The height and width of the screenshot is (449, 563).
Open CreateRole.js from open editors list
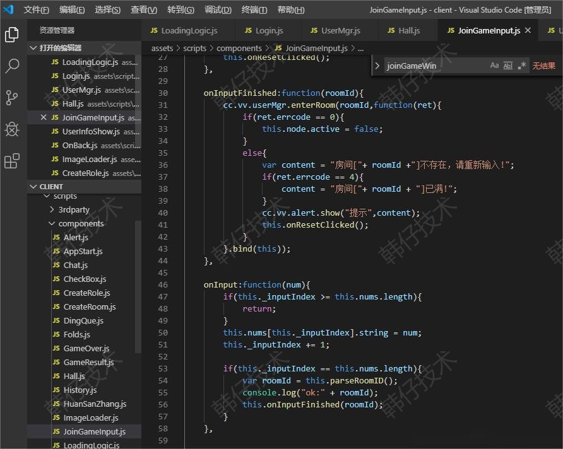[x=84, y=173]
